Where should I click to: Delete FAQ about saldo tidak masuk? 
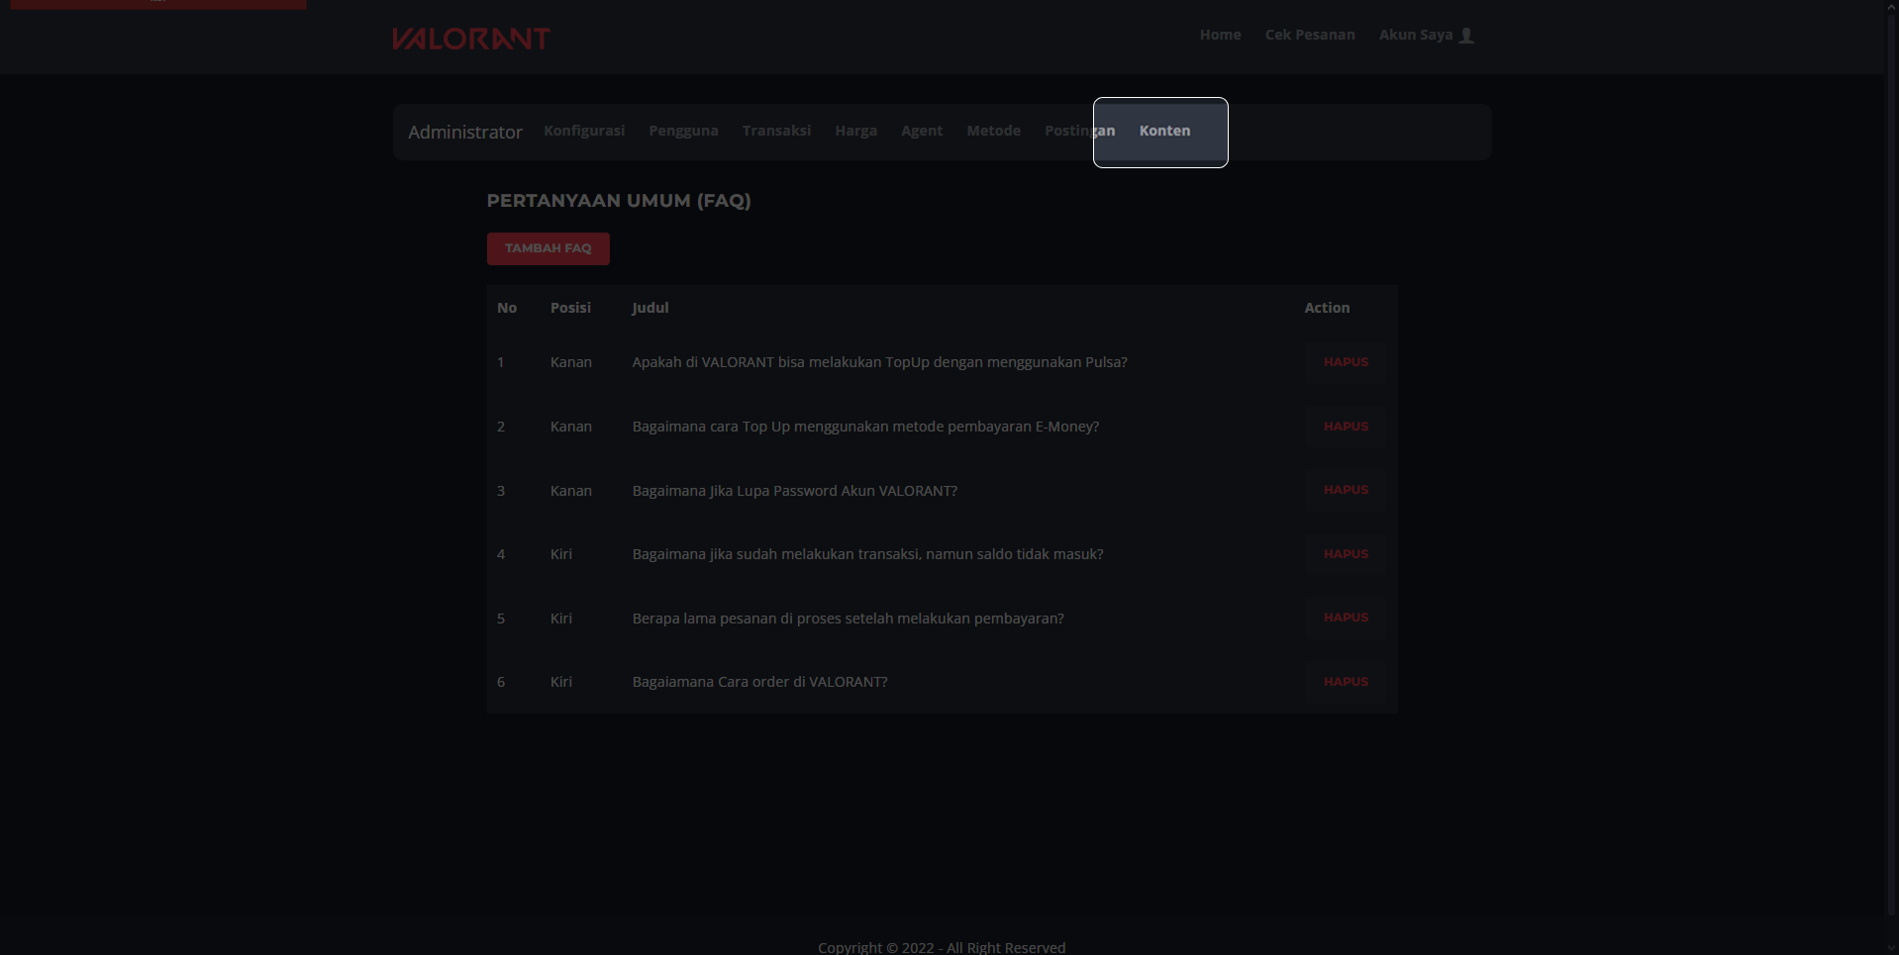point(1346,554)
